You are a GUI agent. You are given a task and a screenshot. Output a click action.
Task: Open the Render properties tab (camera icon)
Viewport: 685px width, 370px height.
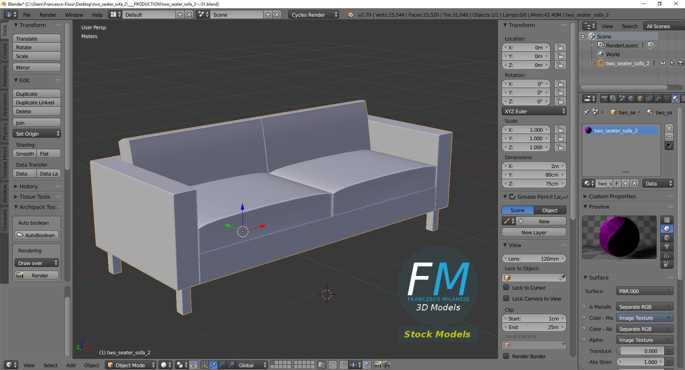point(604,99)
